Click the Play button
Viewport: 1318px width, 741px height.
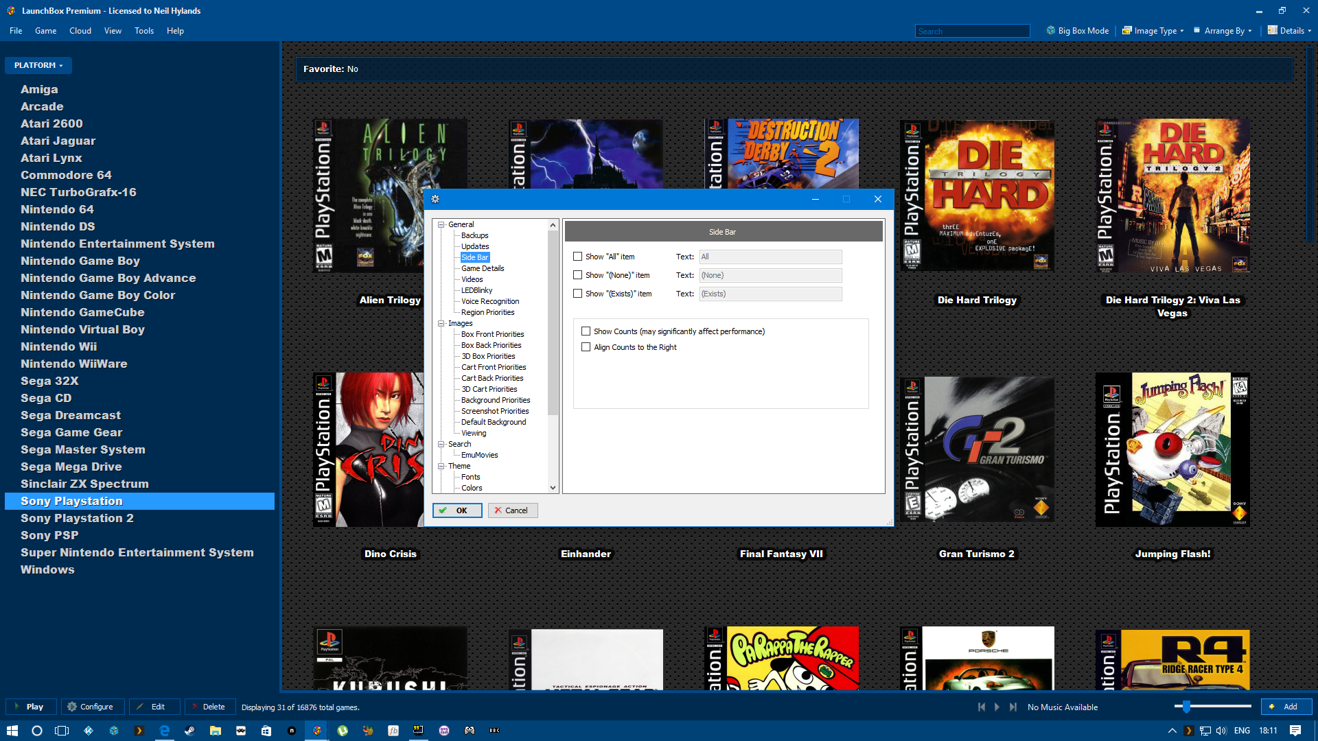(x=32, y=707)
